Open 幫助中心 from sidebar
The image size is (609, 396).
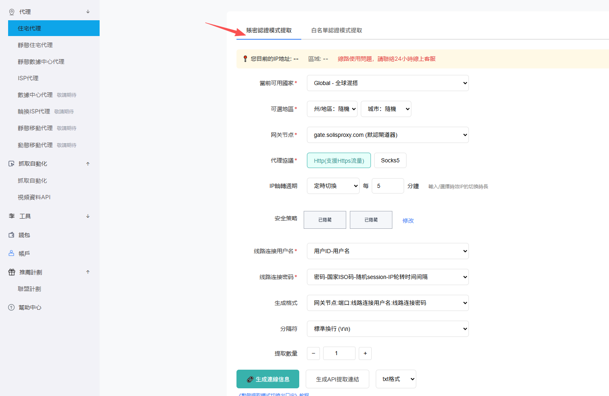(x=30, y=307)
